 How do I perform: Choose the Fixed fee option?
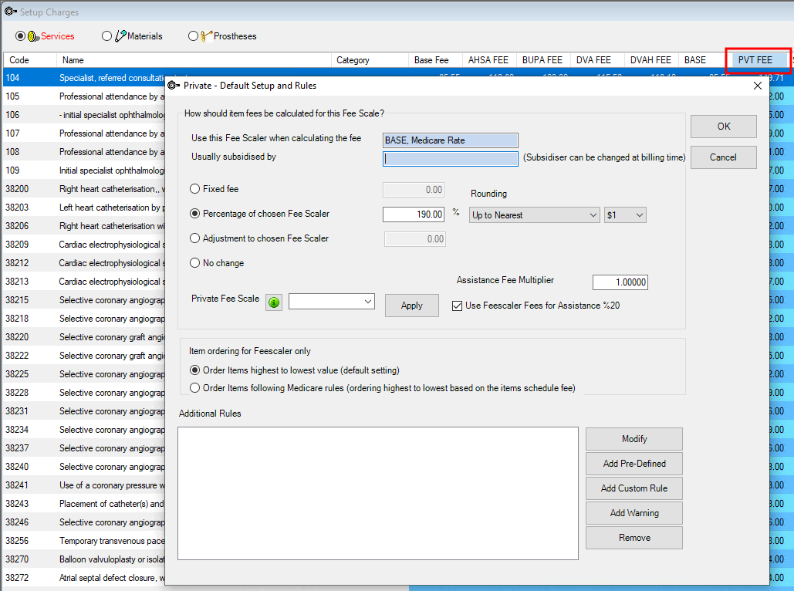pyautogui.click(x=194, y=189)
